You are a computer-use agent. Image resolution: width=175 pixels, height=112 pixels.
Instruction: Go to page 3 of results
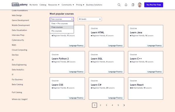click(106, 105)
